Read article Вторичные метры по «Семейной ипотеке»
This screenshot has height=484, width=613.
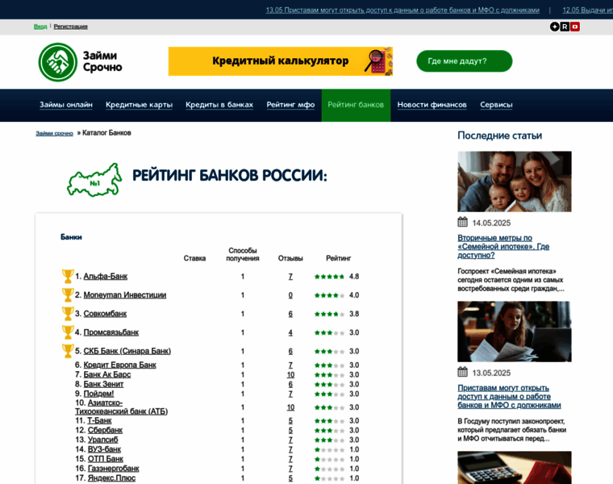click(x=503, y=247)
